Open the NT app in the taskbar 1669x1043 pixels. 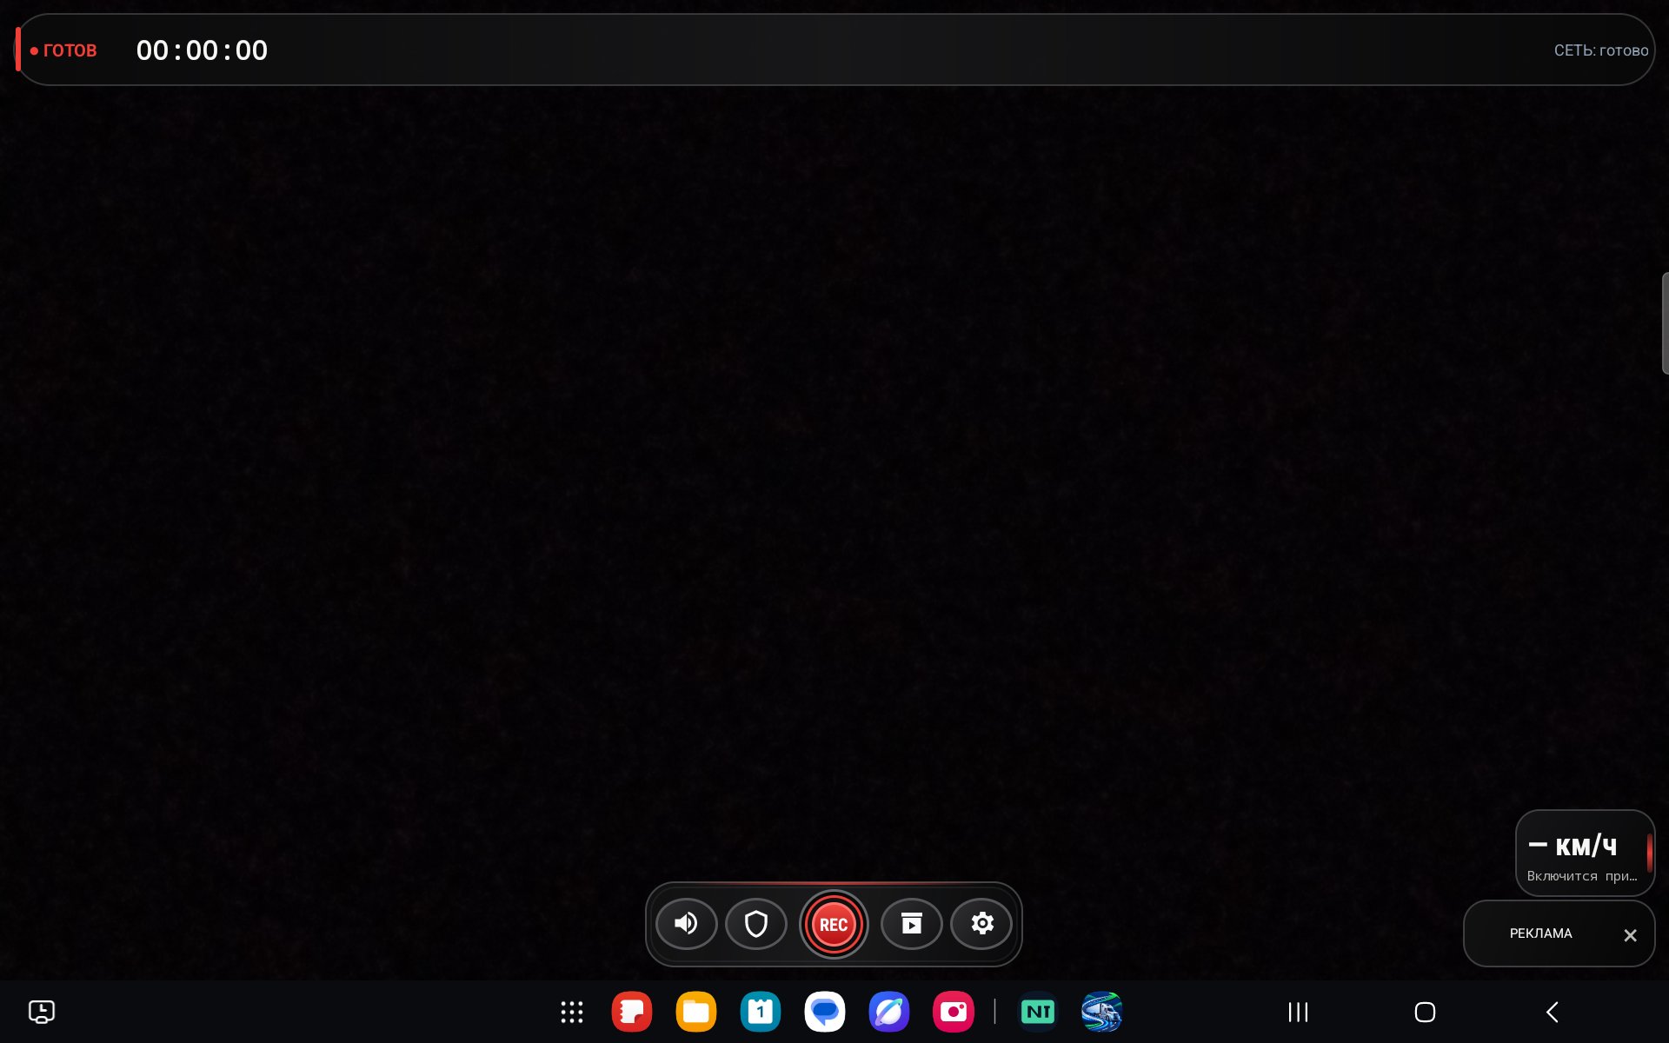click(x=1038, y=1012)
